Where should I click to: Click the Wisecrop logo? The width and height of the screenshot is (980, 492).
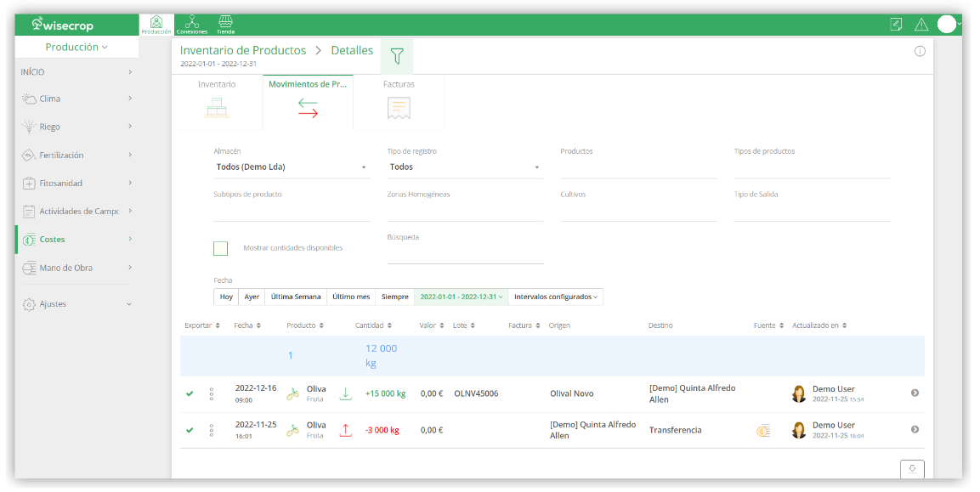(x=63, y=25)
